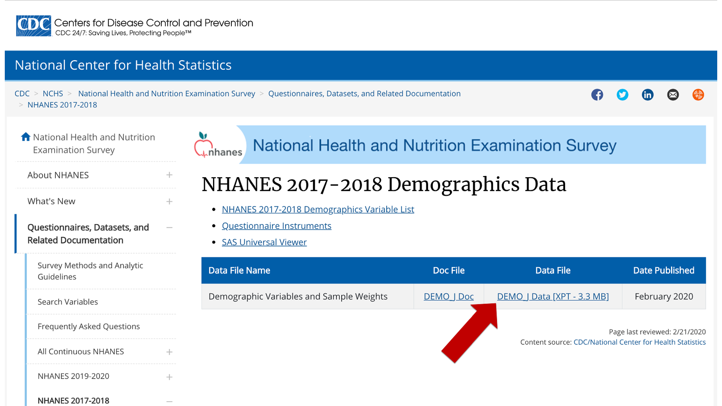
Task: Click the CDC logo
Action: (34, 26)
